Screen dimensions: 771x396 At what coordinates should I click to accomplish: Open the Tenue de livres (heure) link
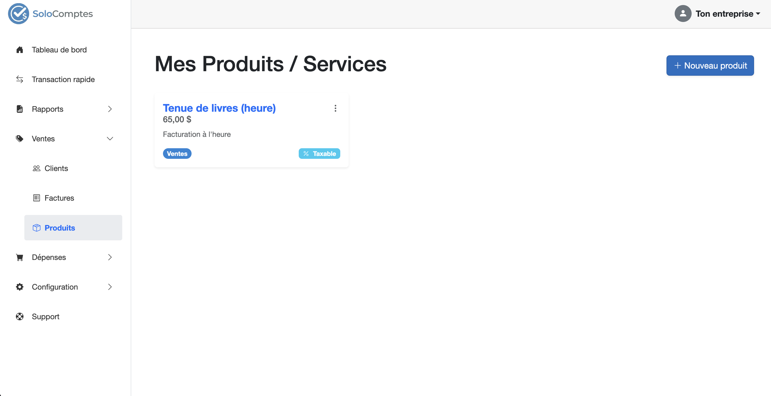coord(219,108)
